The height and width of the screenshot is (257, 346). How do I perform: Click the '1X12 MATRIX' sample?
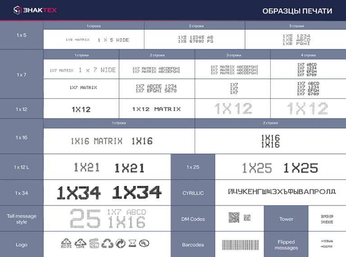click(x=156, y=109)
